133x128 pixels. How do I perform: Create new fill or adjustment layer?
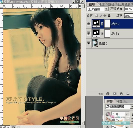tap(121, 94)
